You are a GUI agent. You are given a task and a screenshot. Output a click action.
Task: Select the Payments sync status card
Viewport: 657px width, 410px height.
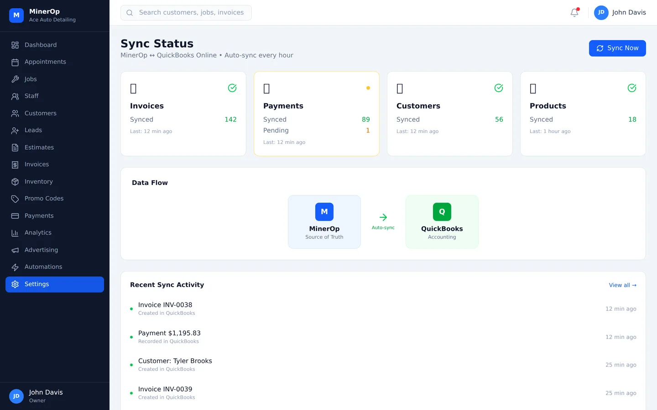coord(316,113)
